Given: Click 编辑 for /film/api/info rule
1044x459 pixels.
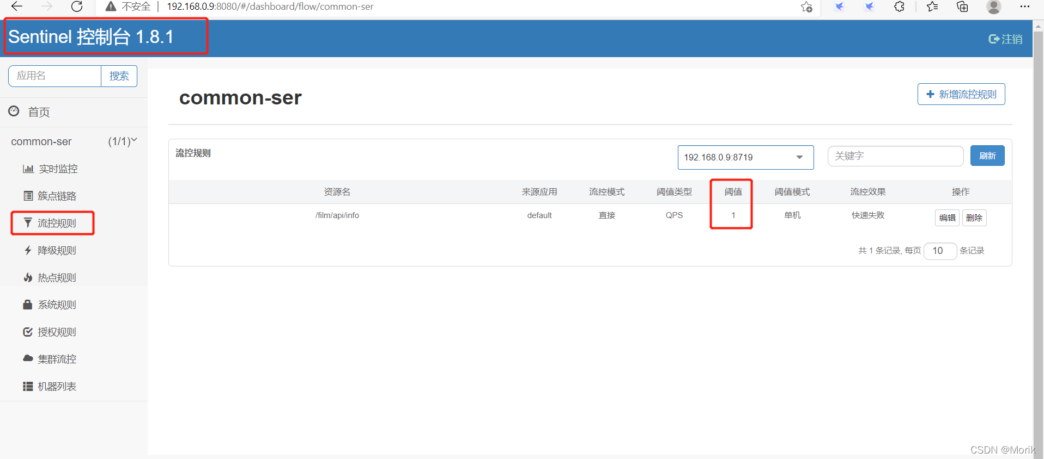Looking at the screenshot, I should (x=947, y=218).
